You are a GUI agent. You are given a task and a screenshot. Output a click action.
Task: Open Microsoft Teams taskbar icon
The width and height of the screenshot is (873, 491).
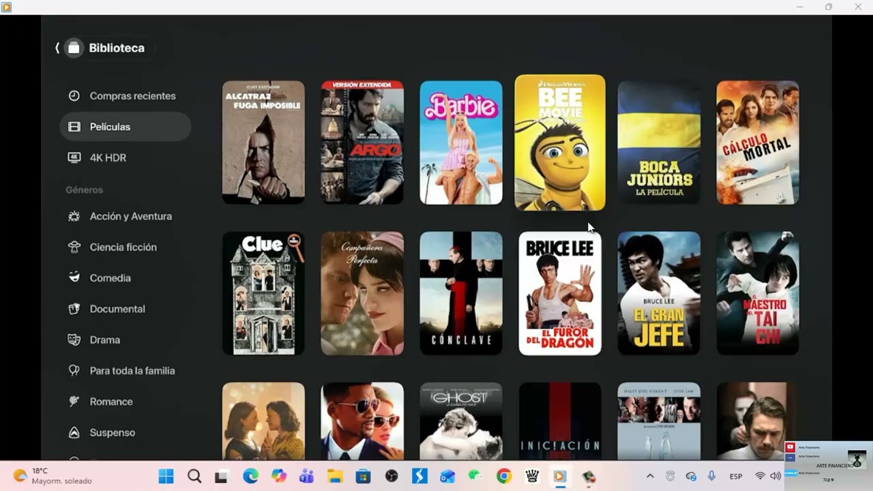(x=306, y=476)
